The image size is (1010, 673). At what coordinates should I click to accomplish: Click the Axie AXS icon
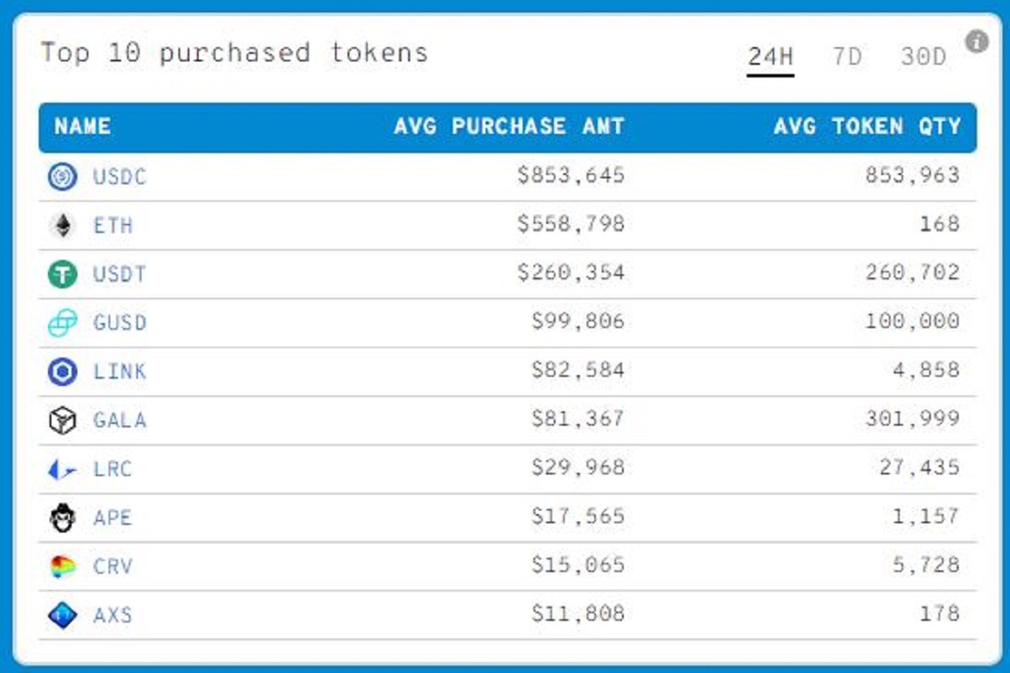point(62,616)
